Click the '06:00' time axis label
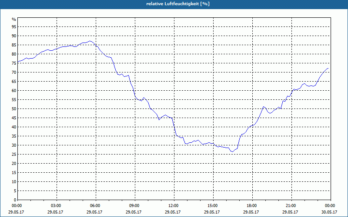Screen dimensions: 348x217 pyautogui.click(x=95, y=206)
